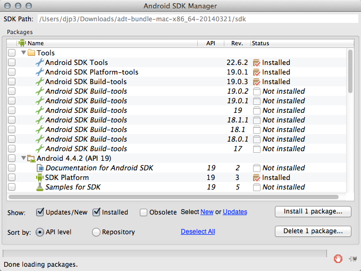Viewport: 361px width, 271px height.
Task: Check the Android SDK Build-tools 19.0.2 checkbox
Action: click(x=12, y=92)
